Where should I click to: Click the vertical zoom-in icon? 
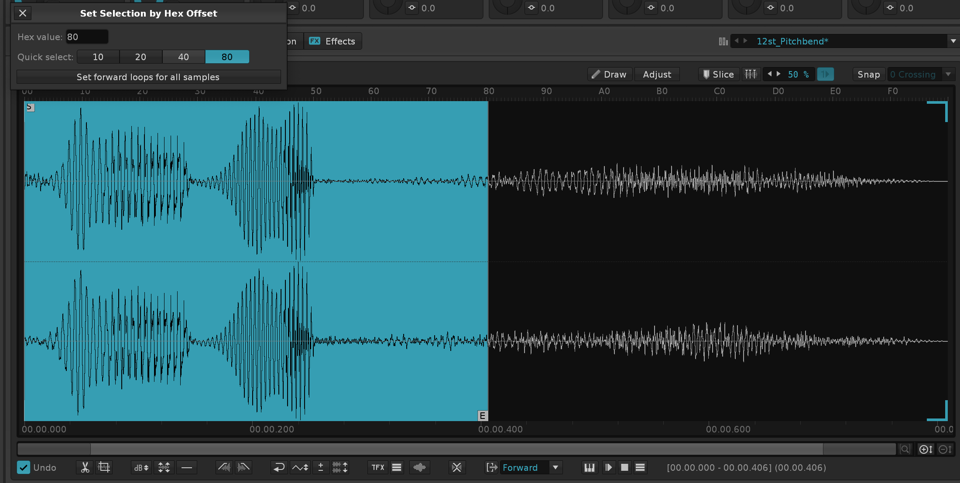[926, 449]
